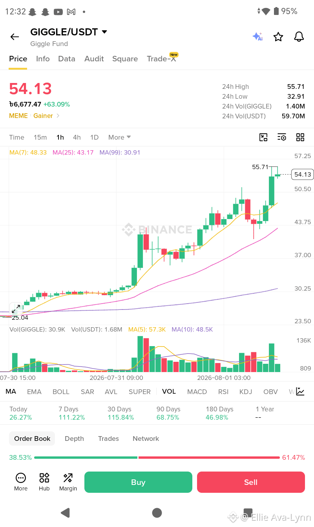Open the chart layout grid icon
Screen dimensions: 314x527
[x=300, y=137]
